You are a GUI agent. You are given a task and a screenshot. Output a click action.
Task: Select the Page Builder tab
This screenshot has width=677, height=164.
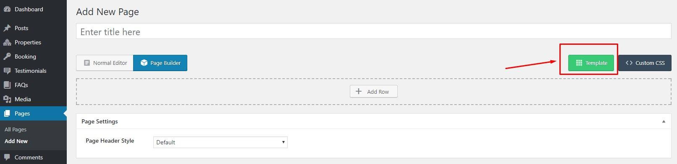pyautogui.click(x=160, y=63)
